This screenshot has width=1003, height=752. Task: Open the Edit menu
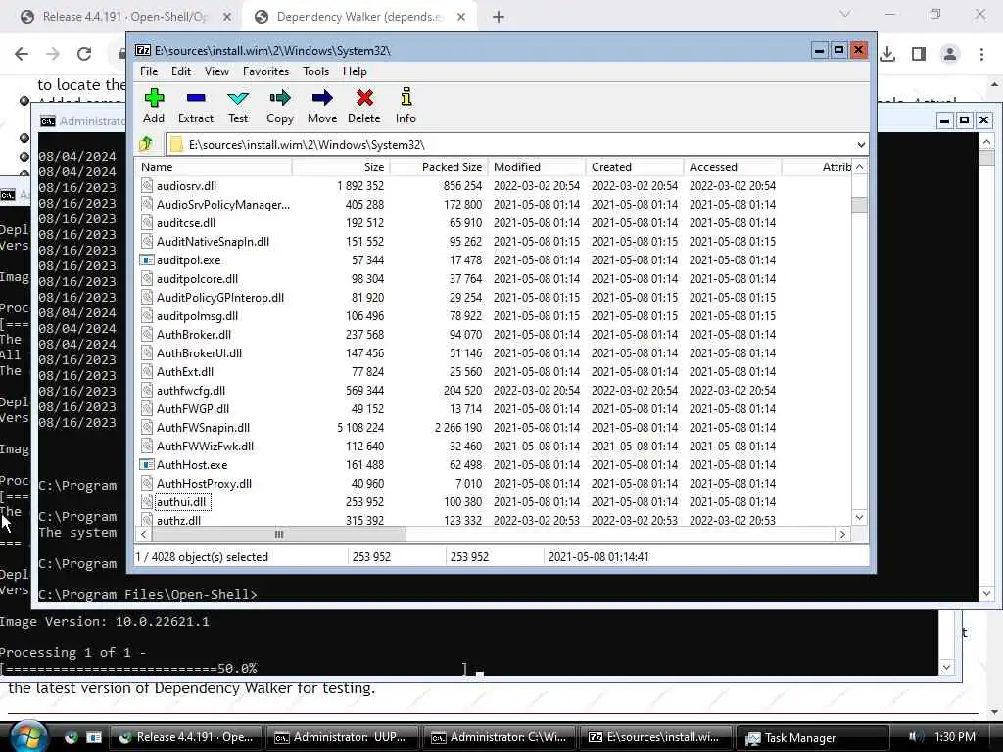click(181, 70)
